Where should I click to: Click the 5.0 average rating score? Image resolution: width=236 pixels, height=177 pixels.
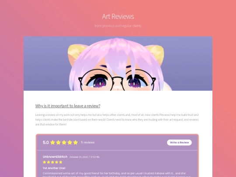coord(46,142)
